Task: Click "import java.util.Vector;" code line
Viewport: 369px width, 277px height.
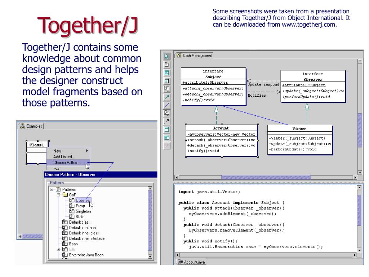Action: click(209, 192)
